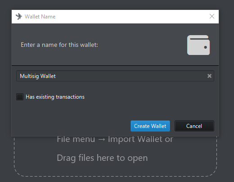Click 'File menu → Import Wallet or' text

pos(115,139)
